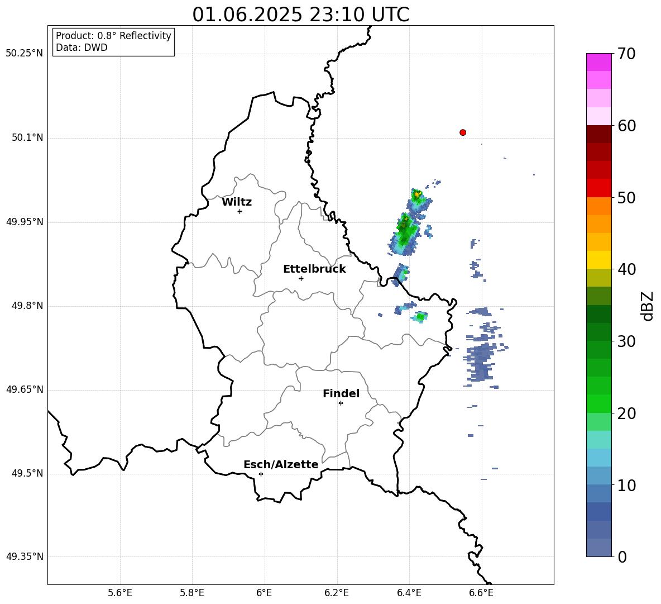Click the 5.6°E longitude label
The width and height of the screenshot is (661, 604).
(x=120, y=593)
